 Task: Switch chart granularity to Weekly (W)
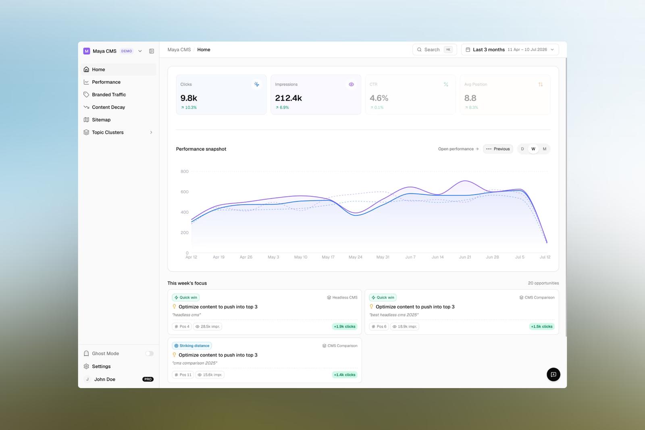click(x=533, y=149)
